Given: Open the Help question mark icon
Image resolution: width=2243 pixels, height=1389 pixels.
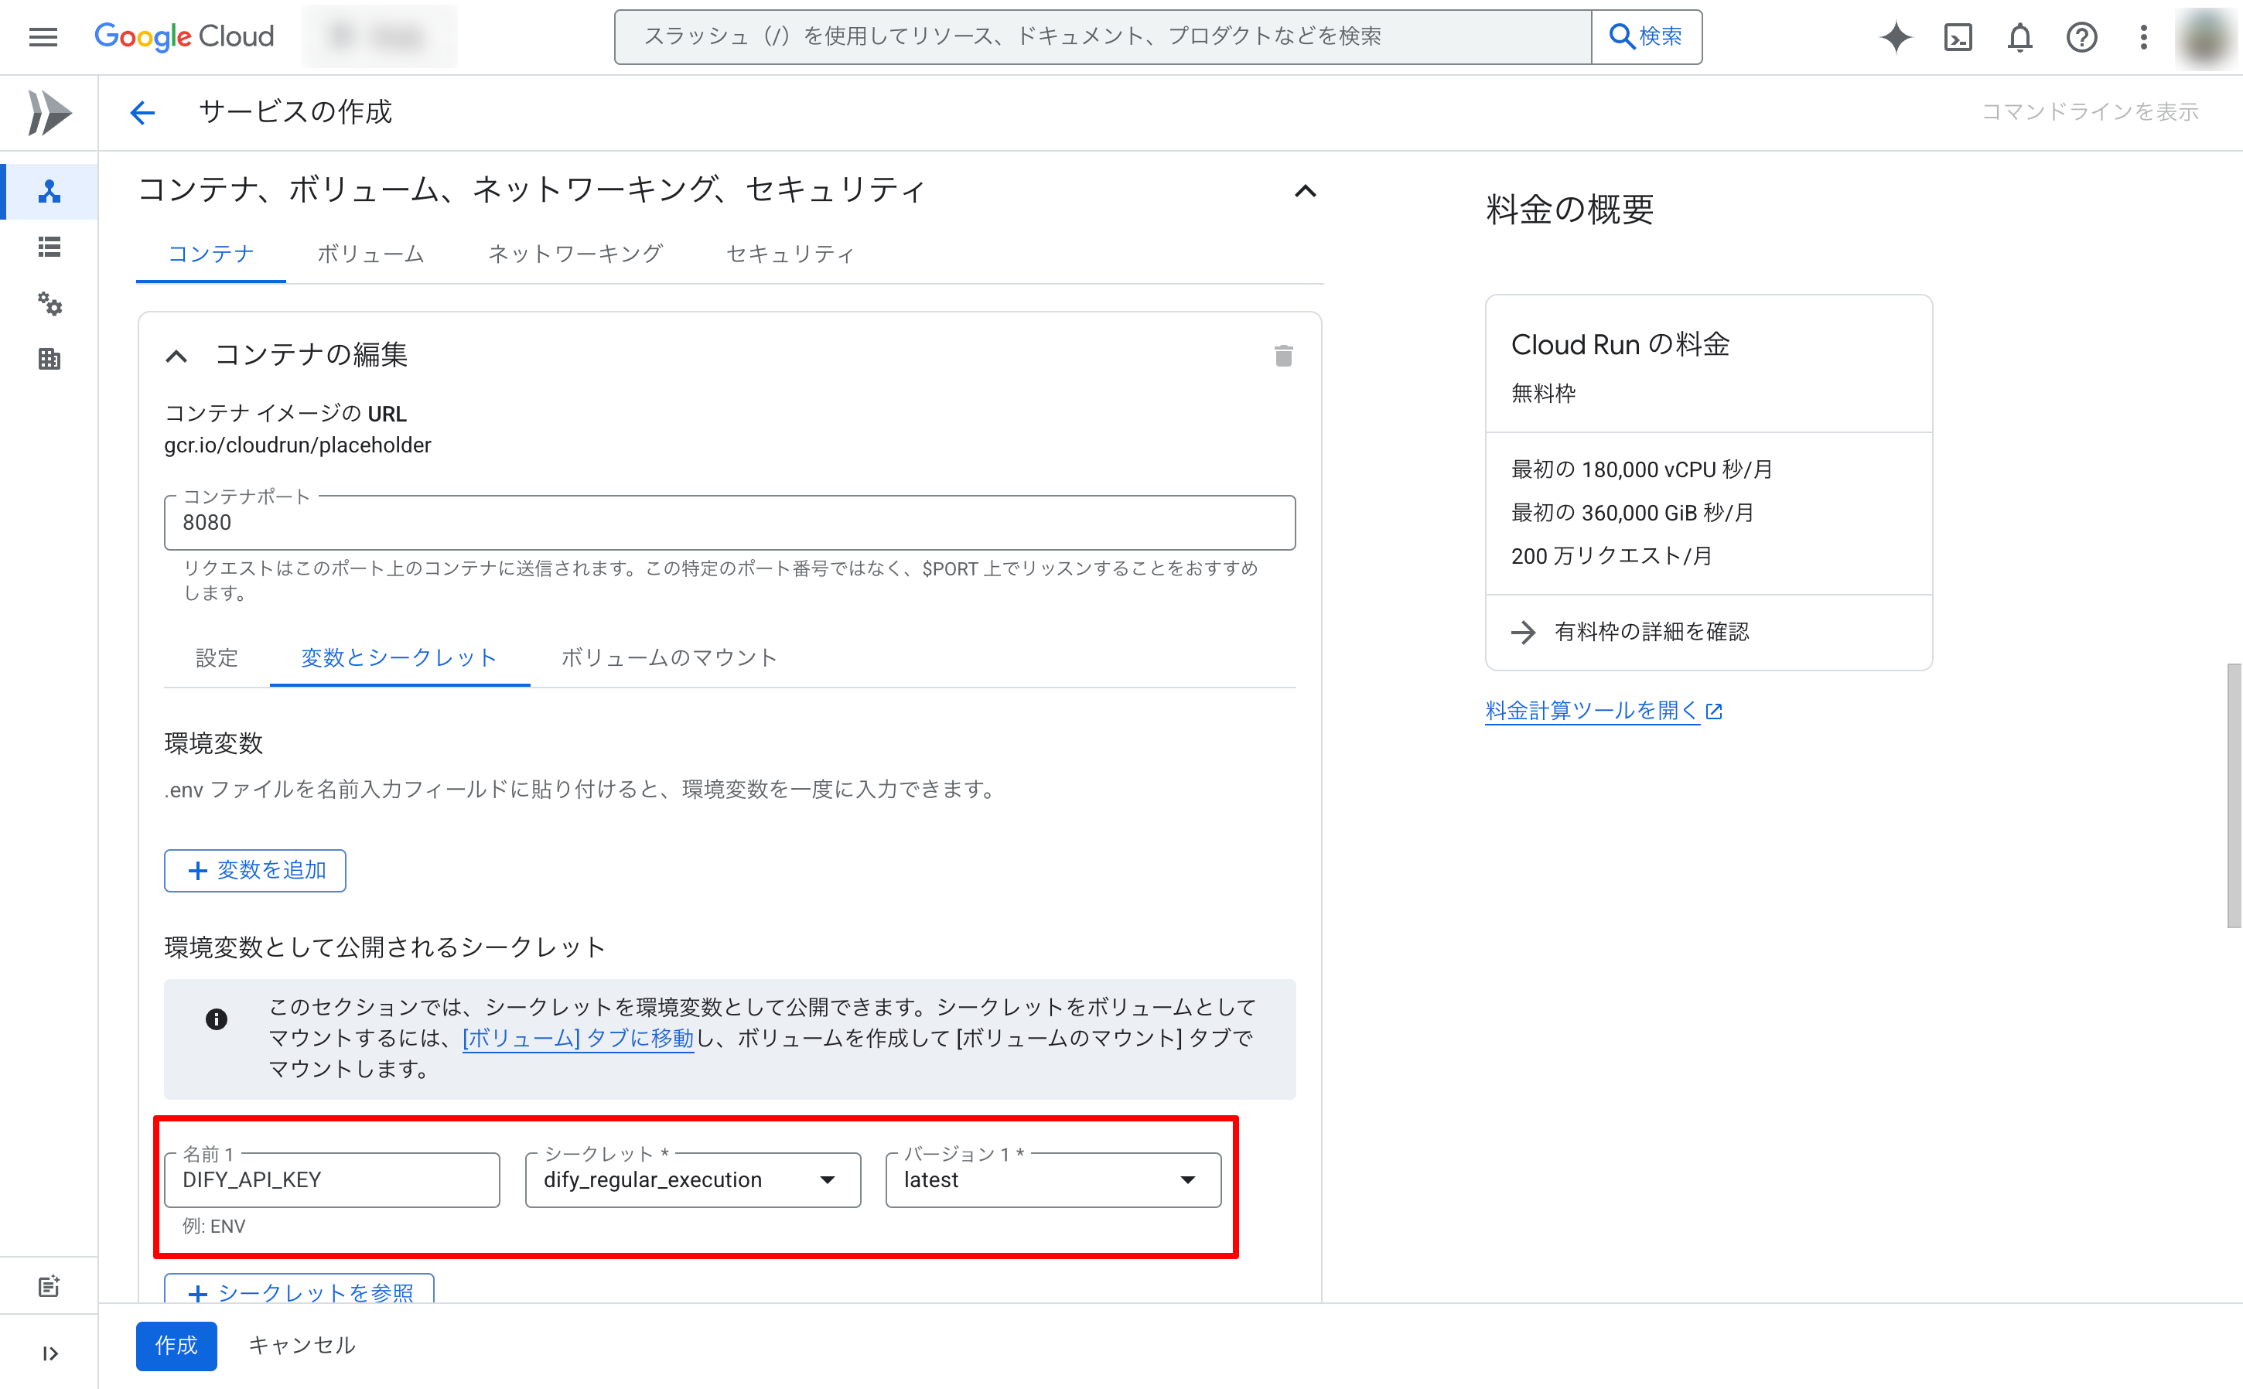Looking at the screenshot, I should [2081, 37].
